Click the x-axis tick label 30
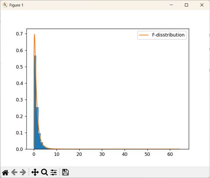 102,154
